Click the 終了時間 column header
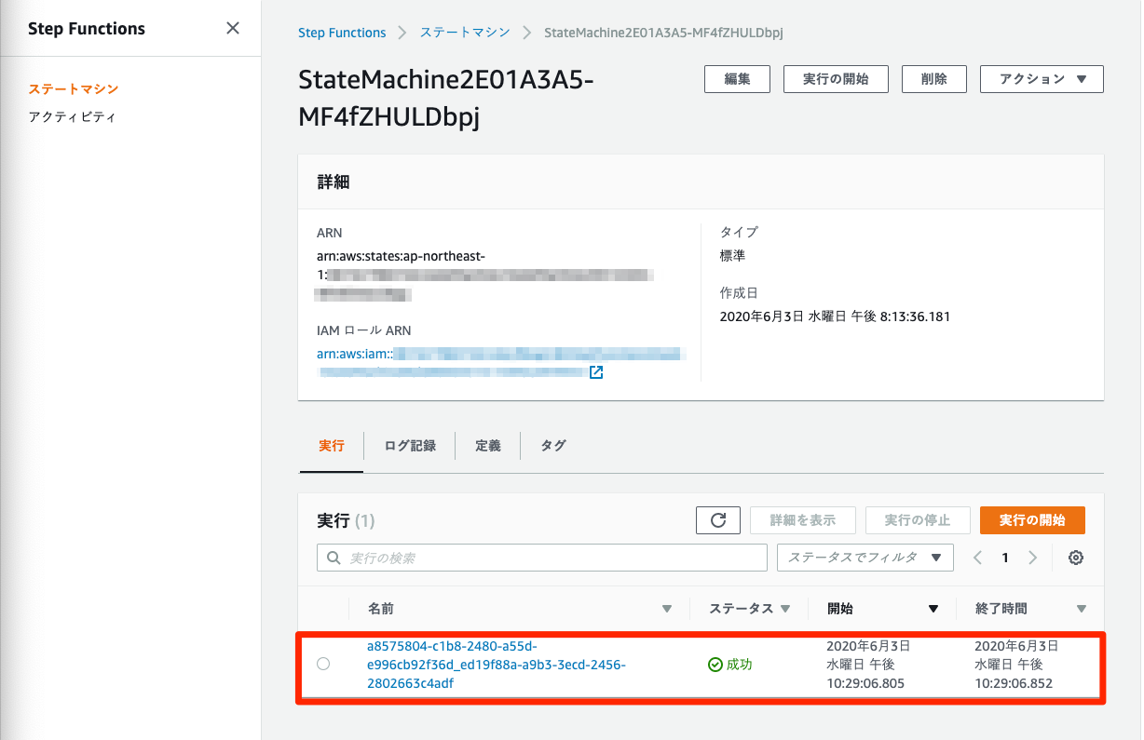The height and width of the screenshot is (740, 1144). coord(1001,609)
